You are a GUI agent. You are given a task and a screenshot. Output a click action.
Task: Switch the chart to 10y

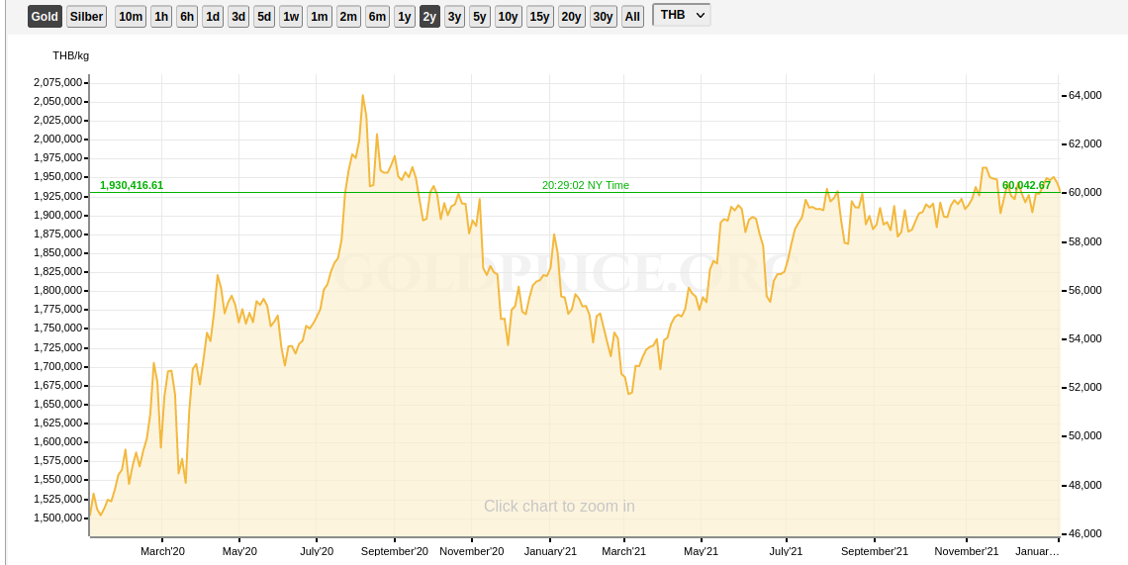click(x=509, y=16)
